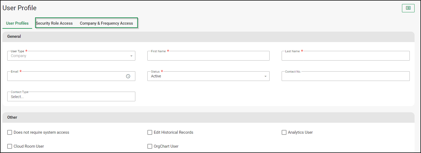Image resolution: width=421 pixels, height=153 pixels.
Task: Open the list view icon button
Action: pyautogui.click(x=408, y=8)
